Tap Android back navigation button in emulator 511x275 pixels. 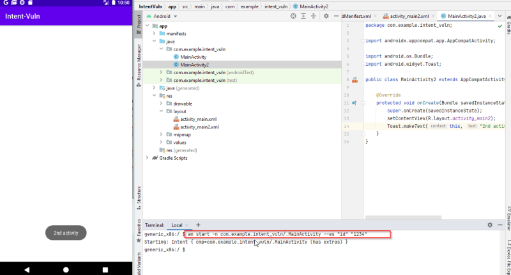(27, 269)
